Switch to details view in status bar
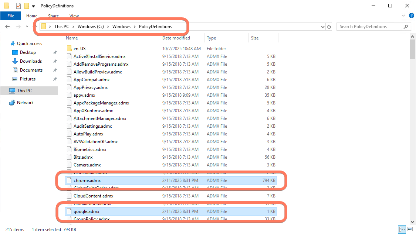416x234 pixels. 402,230
